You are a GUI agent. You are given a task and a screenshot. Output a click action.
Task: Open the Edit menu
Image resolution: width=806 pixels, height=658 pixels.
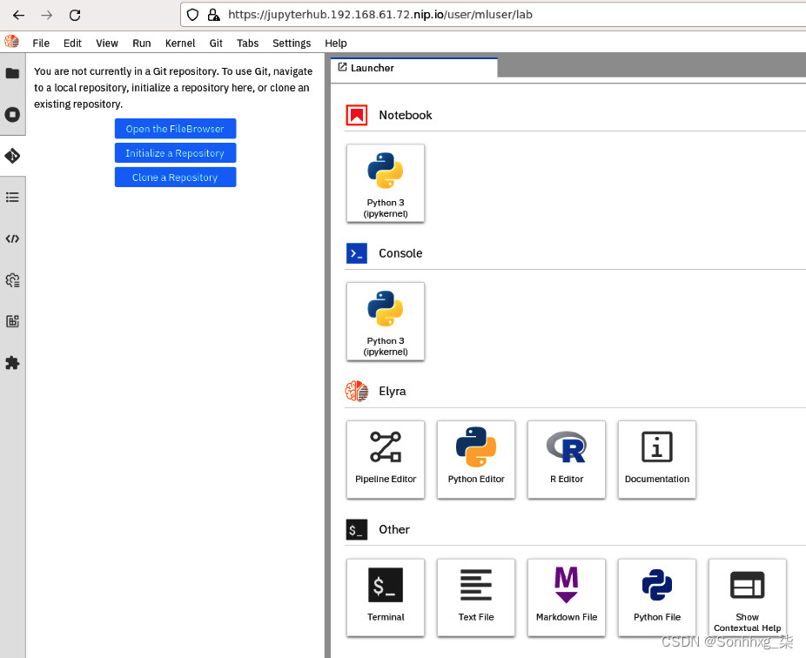tap(72, 44)
